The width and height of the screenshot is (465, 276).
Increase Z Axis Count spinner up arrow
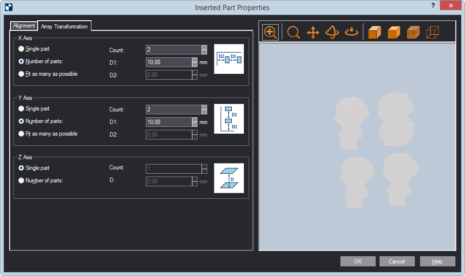click(x=204, y=166)
